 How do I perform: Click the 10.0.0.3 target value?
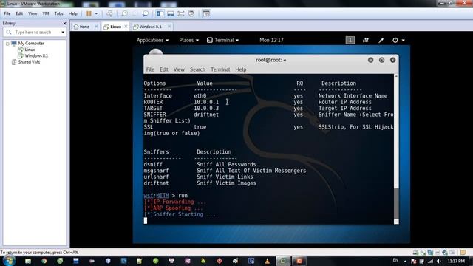[206, 109]
